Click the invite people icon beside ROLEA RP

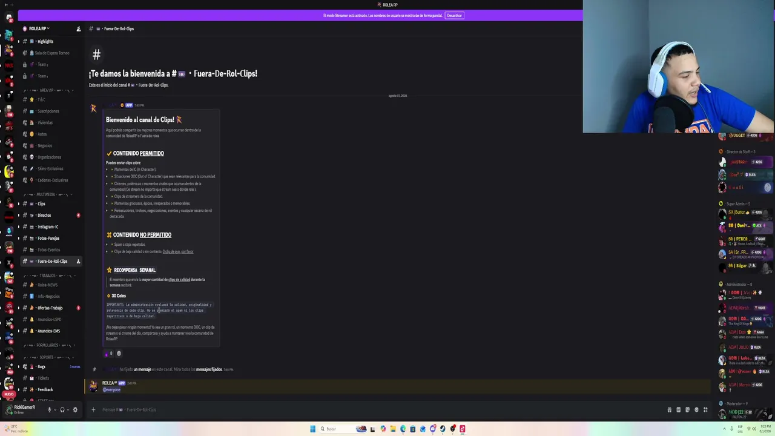point(78,28)
